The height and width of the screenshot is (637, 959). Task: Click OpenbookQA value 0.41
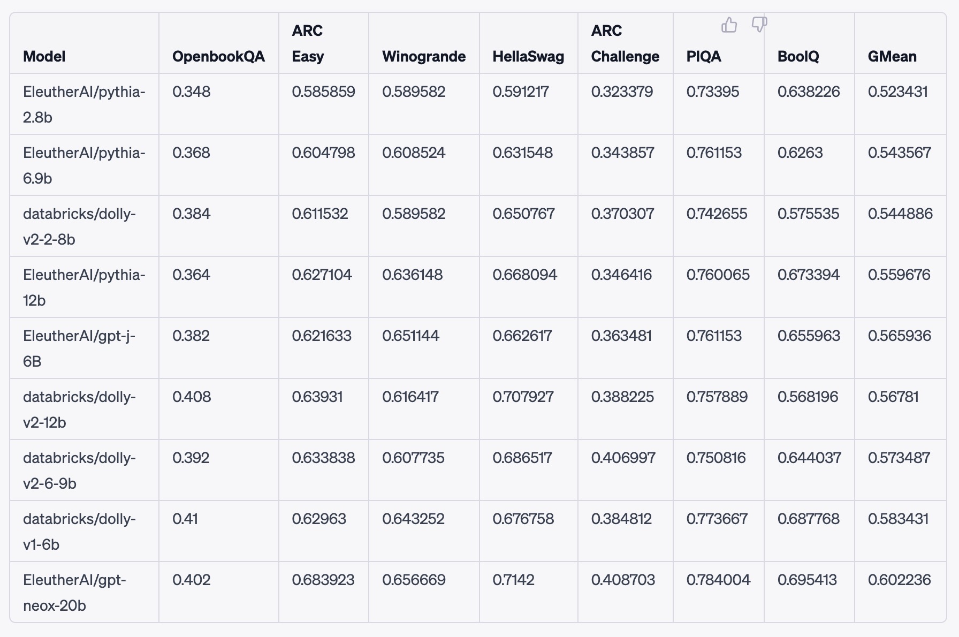click(x=185, y=519)
